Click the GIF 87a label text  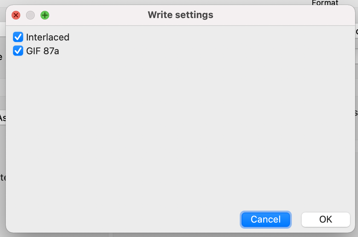[x=42, y=51]
